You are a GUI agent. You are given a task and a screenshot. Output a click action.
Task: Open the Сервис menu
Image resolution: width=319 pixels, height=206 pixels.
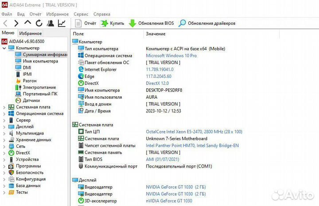coord(81,14)
